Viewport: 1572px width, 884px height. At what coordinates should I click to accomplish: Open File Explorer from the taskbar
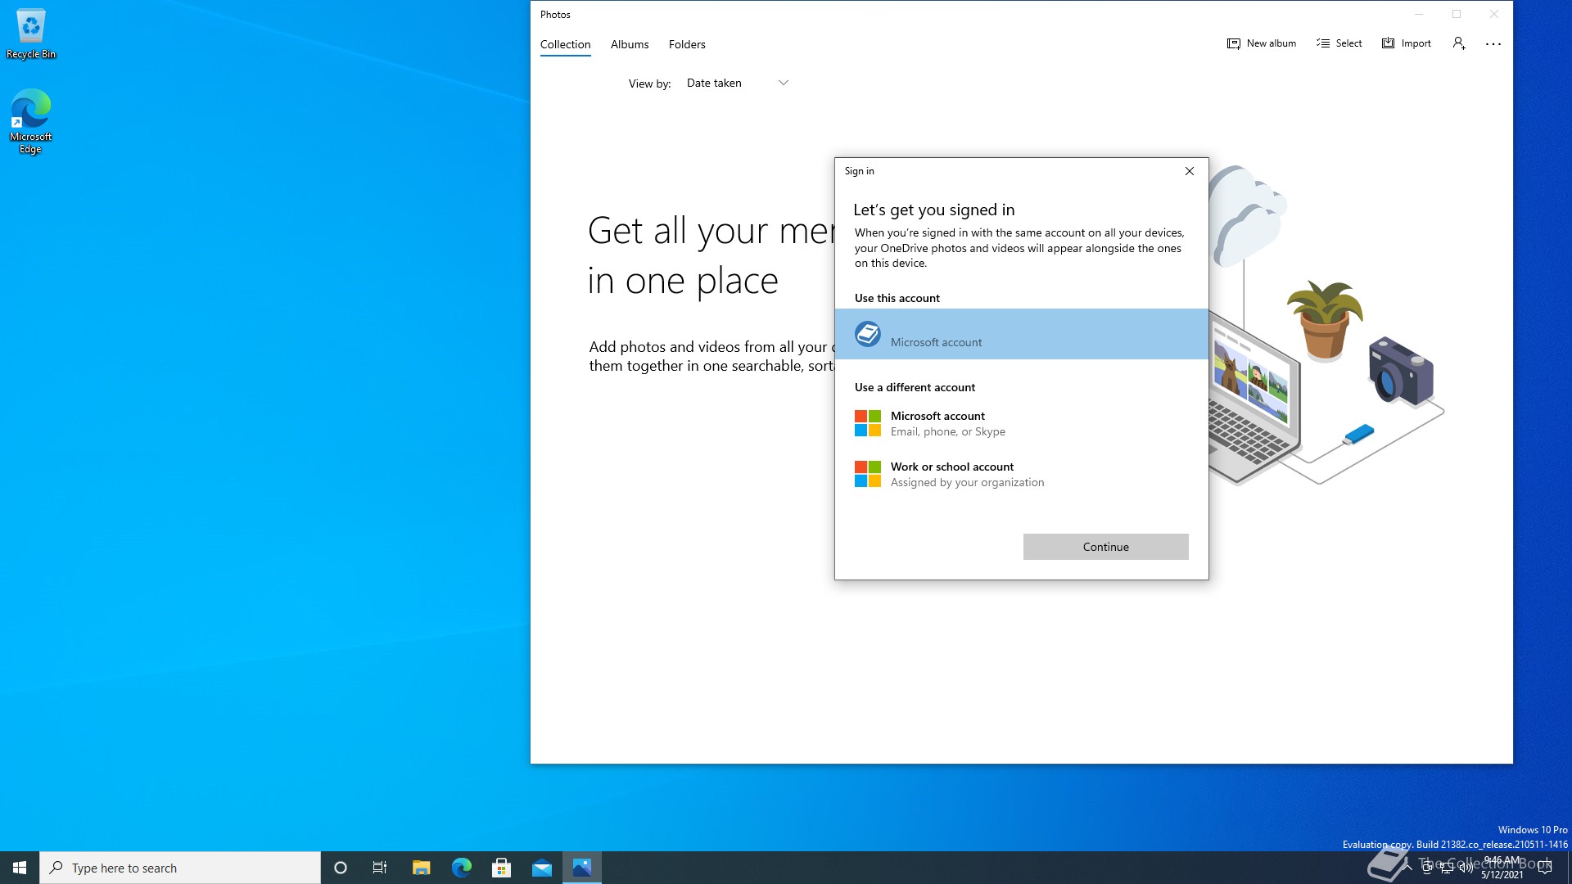pyautogui.click(x=421, y=868)
